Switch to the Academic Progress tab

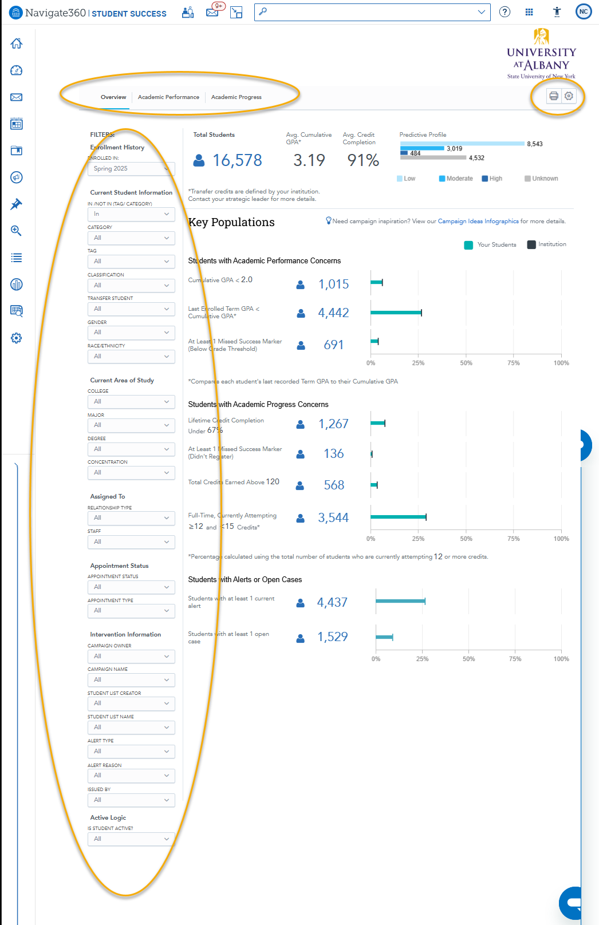pos(236,97)
